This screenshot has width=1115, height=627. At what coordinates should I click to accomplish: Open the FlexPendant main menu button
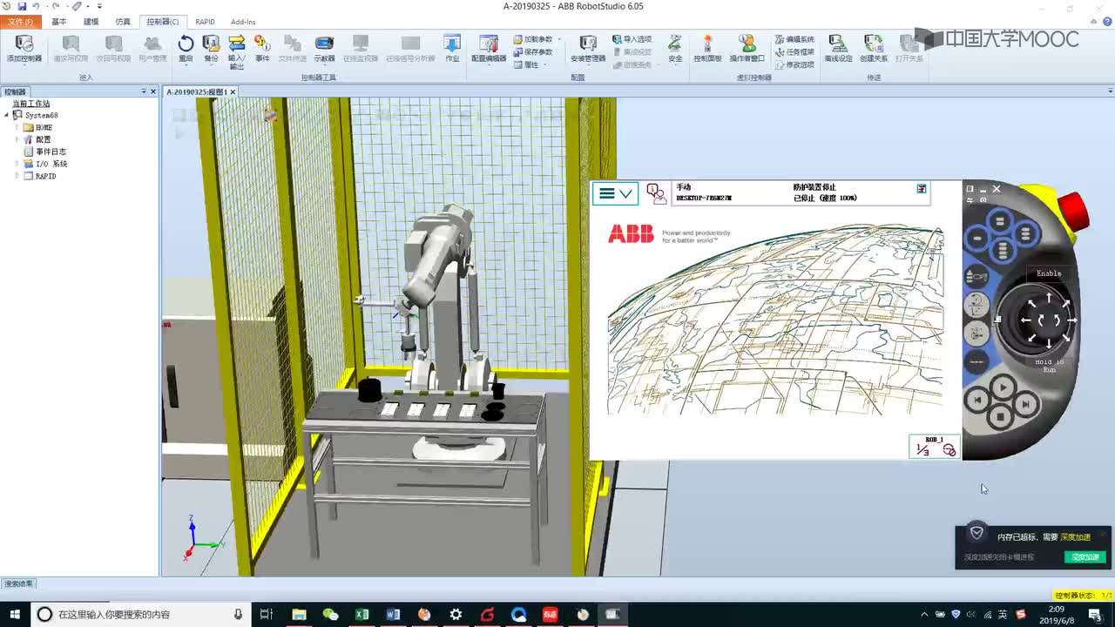point(615,193)
